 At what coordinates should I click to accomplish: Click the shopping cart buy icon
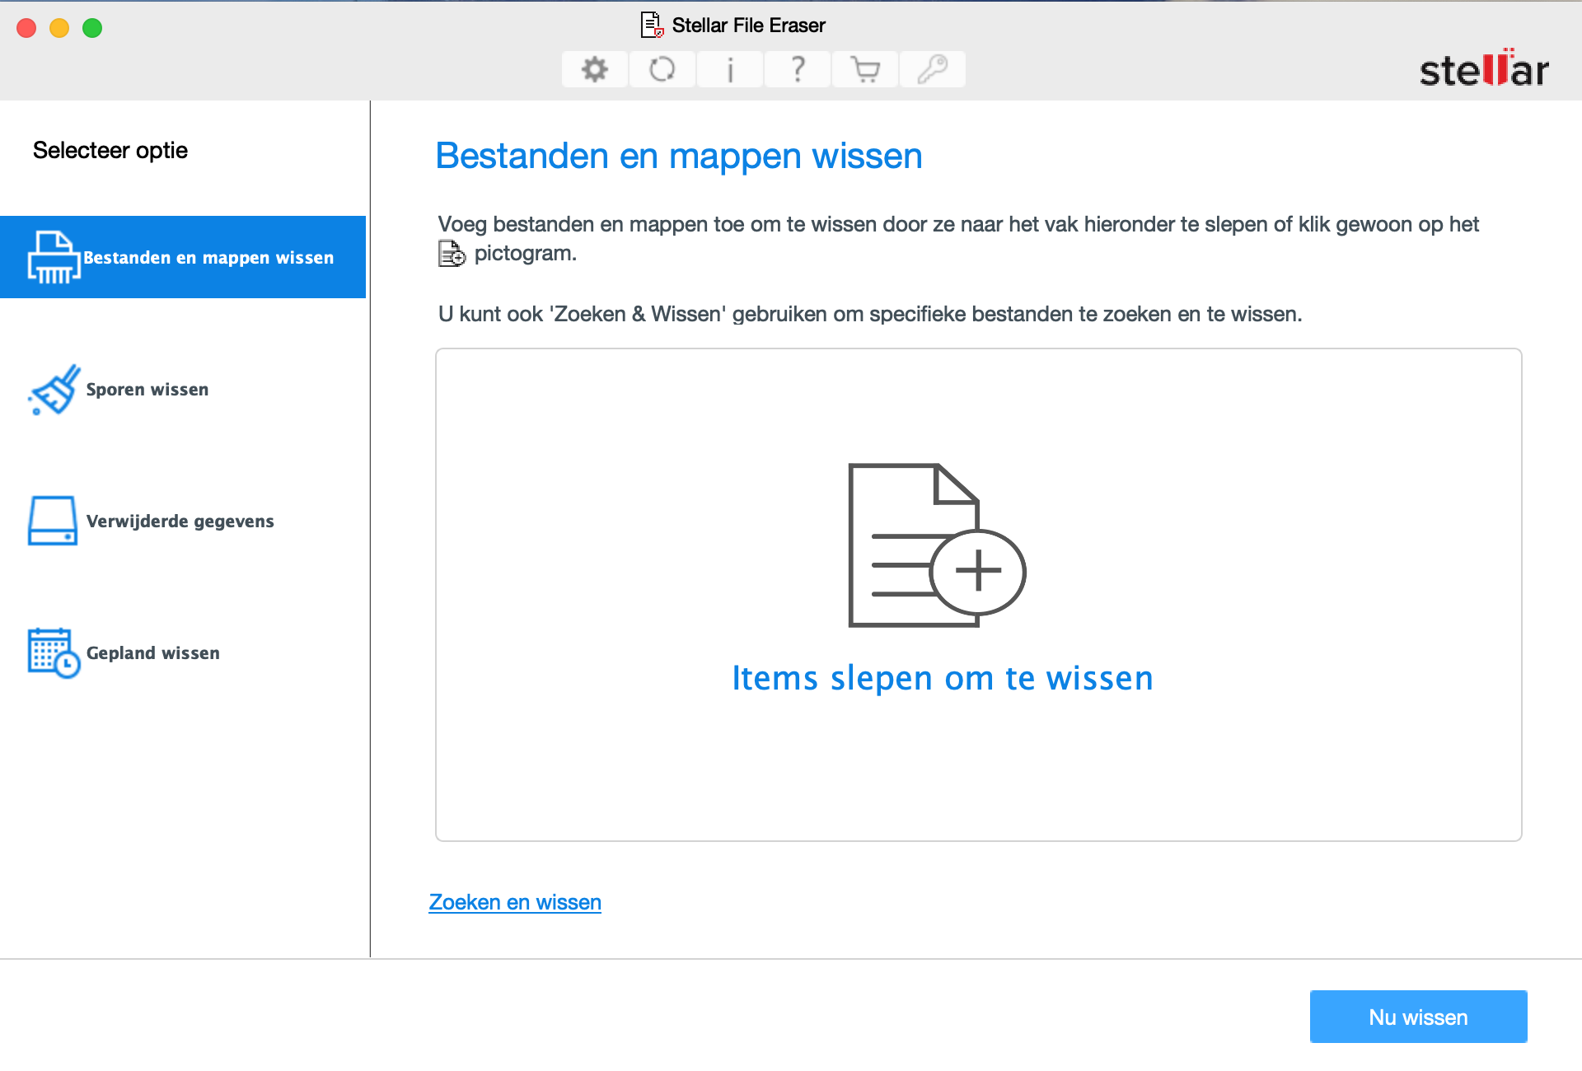pos(865,69)
